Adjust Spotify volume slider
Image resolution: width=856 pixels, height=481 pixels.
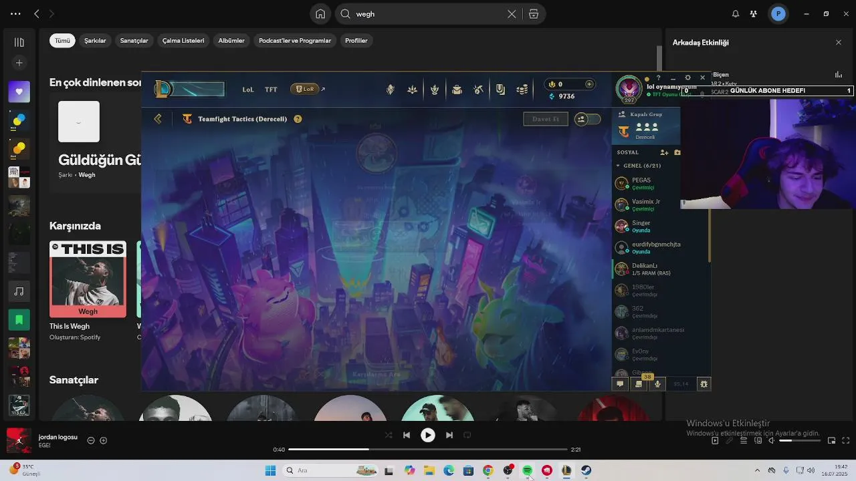click(x=800, y=440)
